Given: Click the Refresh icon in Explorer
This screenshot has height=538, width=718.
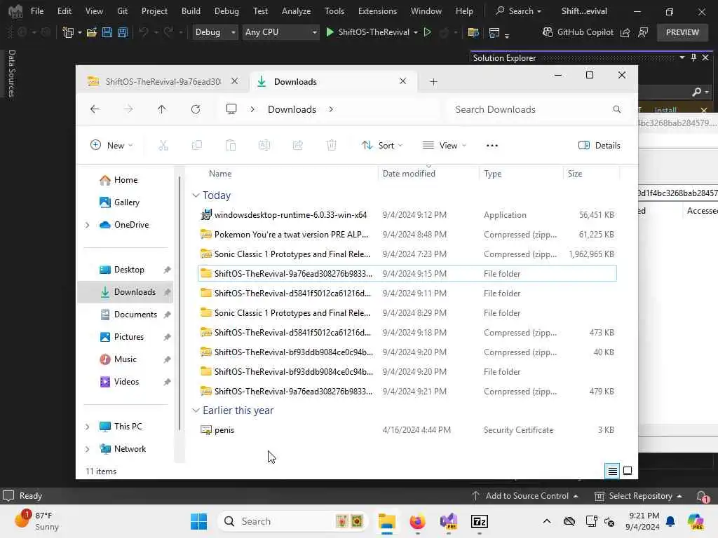Looking at the screenshot, I should [196, 109].
